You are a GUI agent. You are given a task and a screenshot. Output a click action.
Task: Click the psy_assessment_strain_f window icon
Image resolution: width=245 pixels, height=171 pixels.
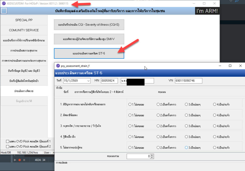(x=58, y=66)
